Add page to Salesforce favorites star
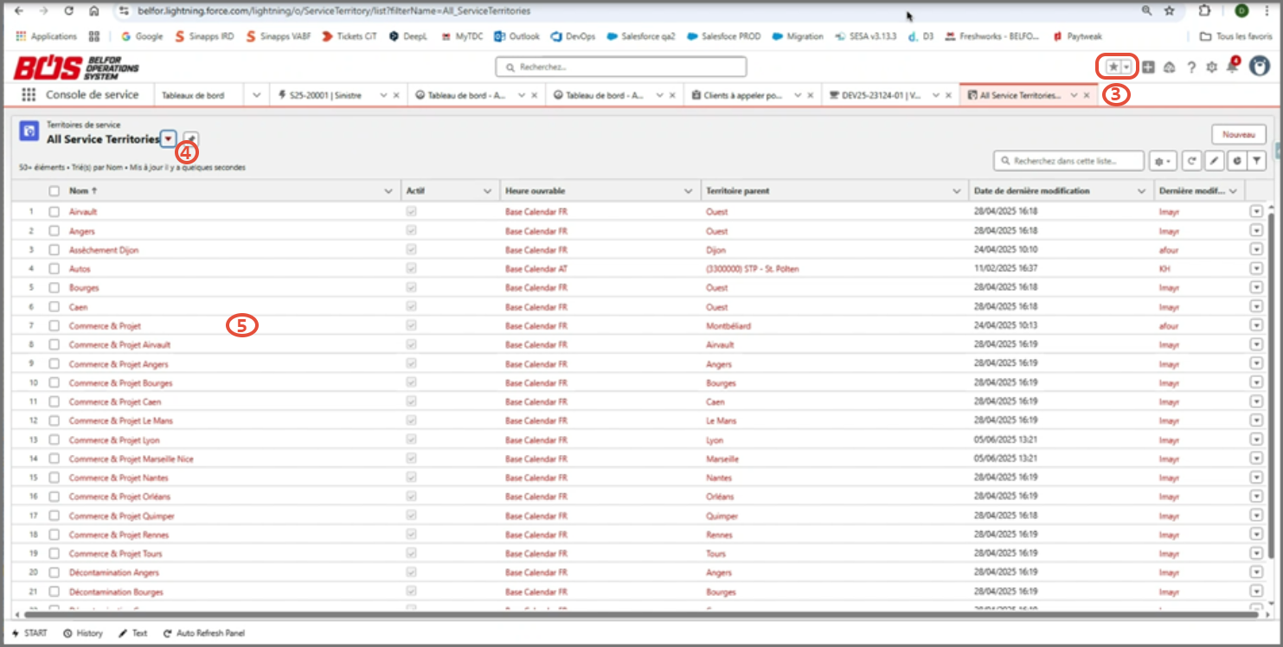This screenshot has width=1283, height=647. (1113, 67)
